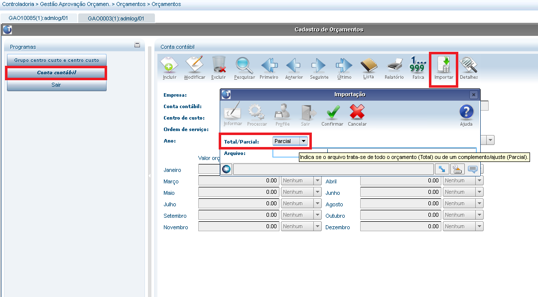Image resolution: width=538 pixels, height=297 pixels.
Task: Open Setembro Nenhum dropdown
Action: [301, 215]
